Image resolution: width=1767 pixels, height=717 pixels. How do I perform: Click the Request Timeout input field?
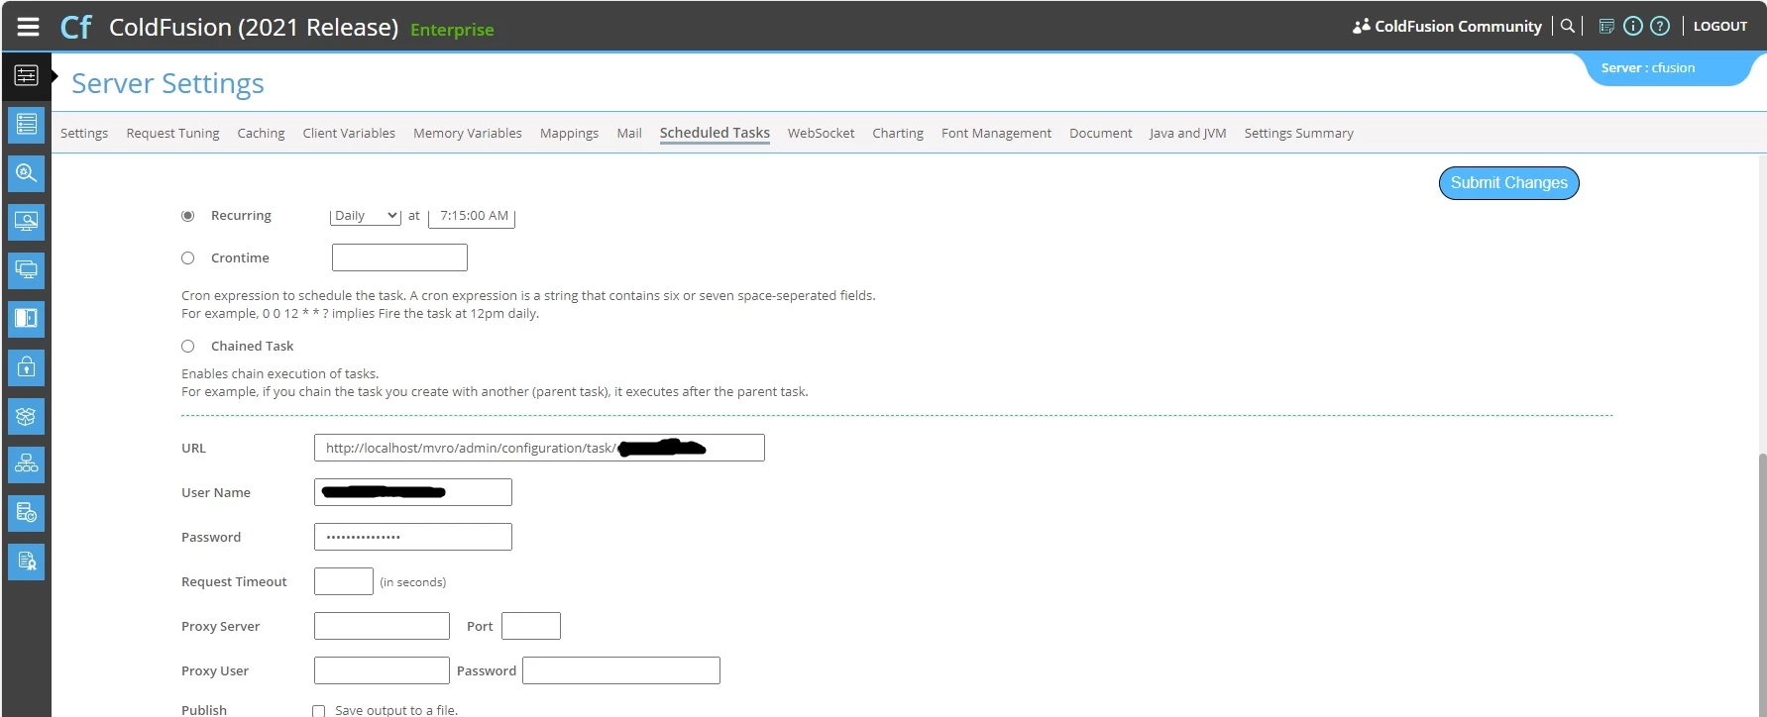coord(344,581)
